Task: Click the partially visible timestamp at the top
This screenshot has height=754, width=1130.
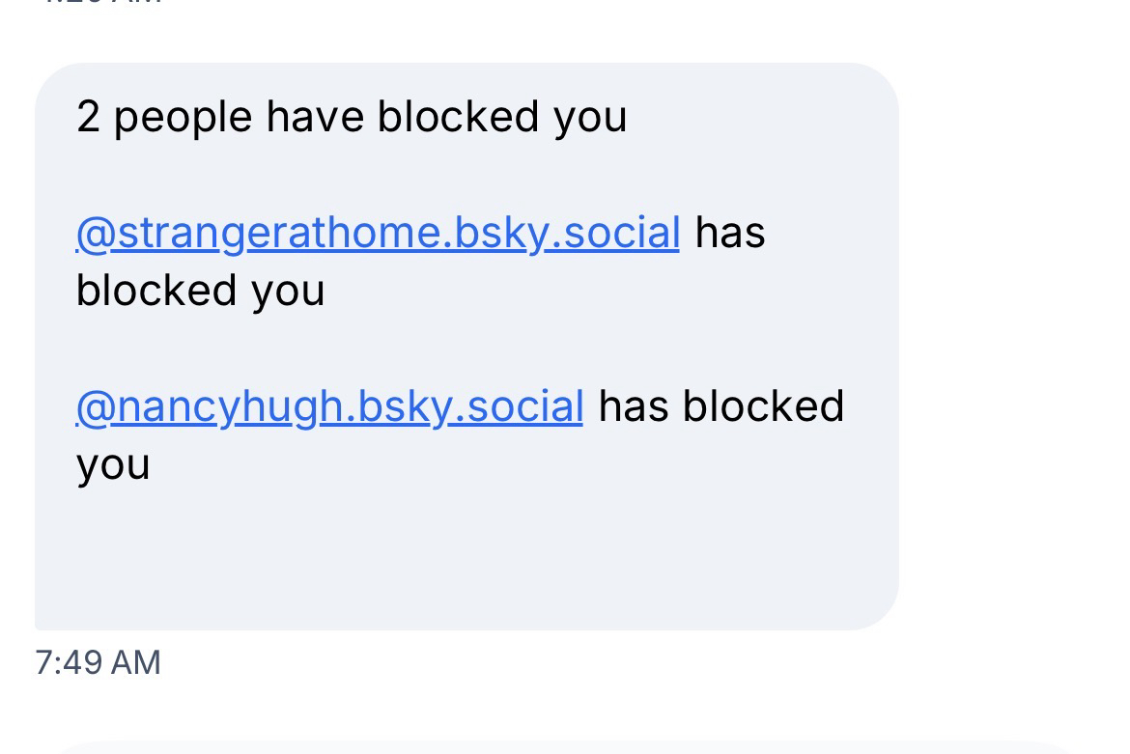Action: coord(98,3)
